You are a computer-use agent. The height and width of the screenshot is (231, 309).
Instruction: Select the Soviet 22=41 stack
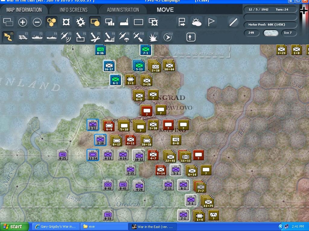(170, 156)
